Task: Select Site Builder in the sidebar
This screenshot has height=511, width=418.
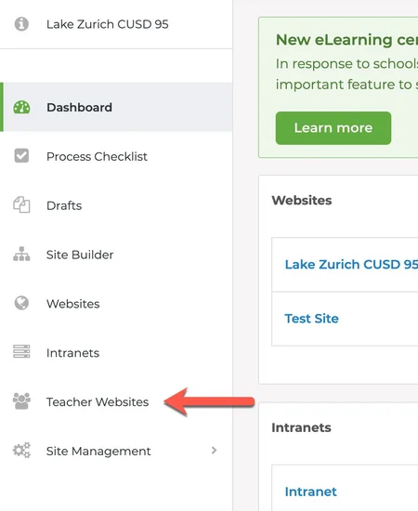Action: tap(116, 255)
